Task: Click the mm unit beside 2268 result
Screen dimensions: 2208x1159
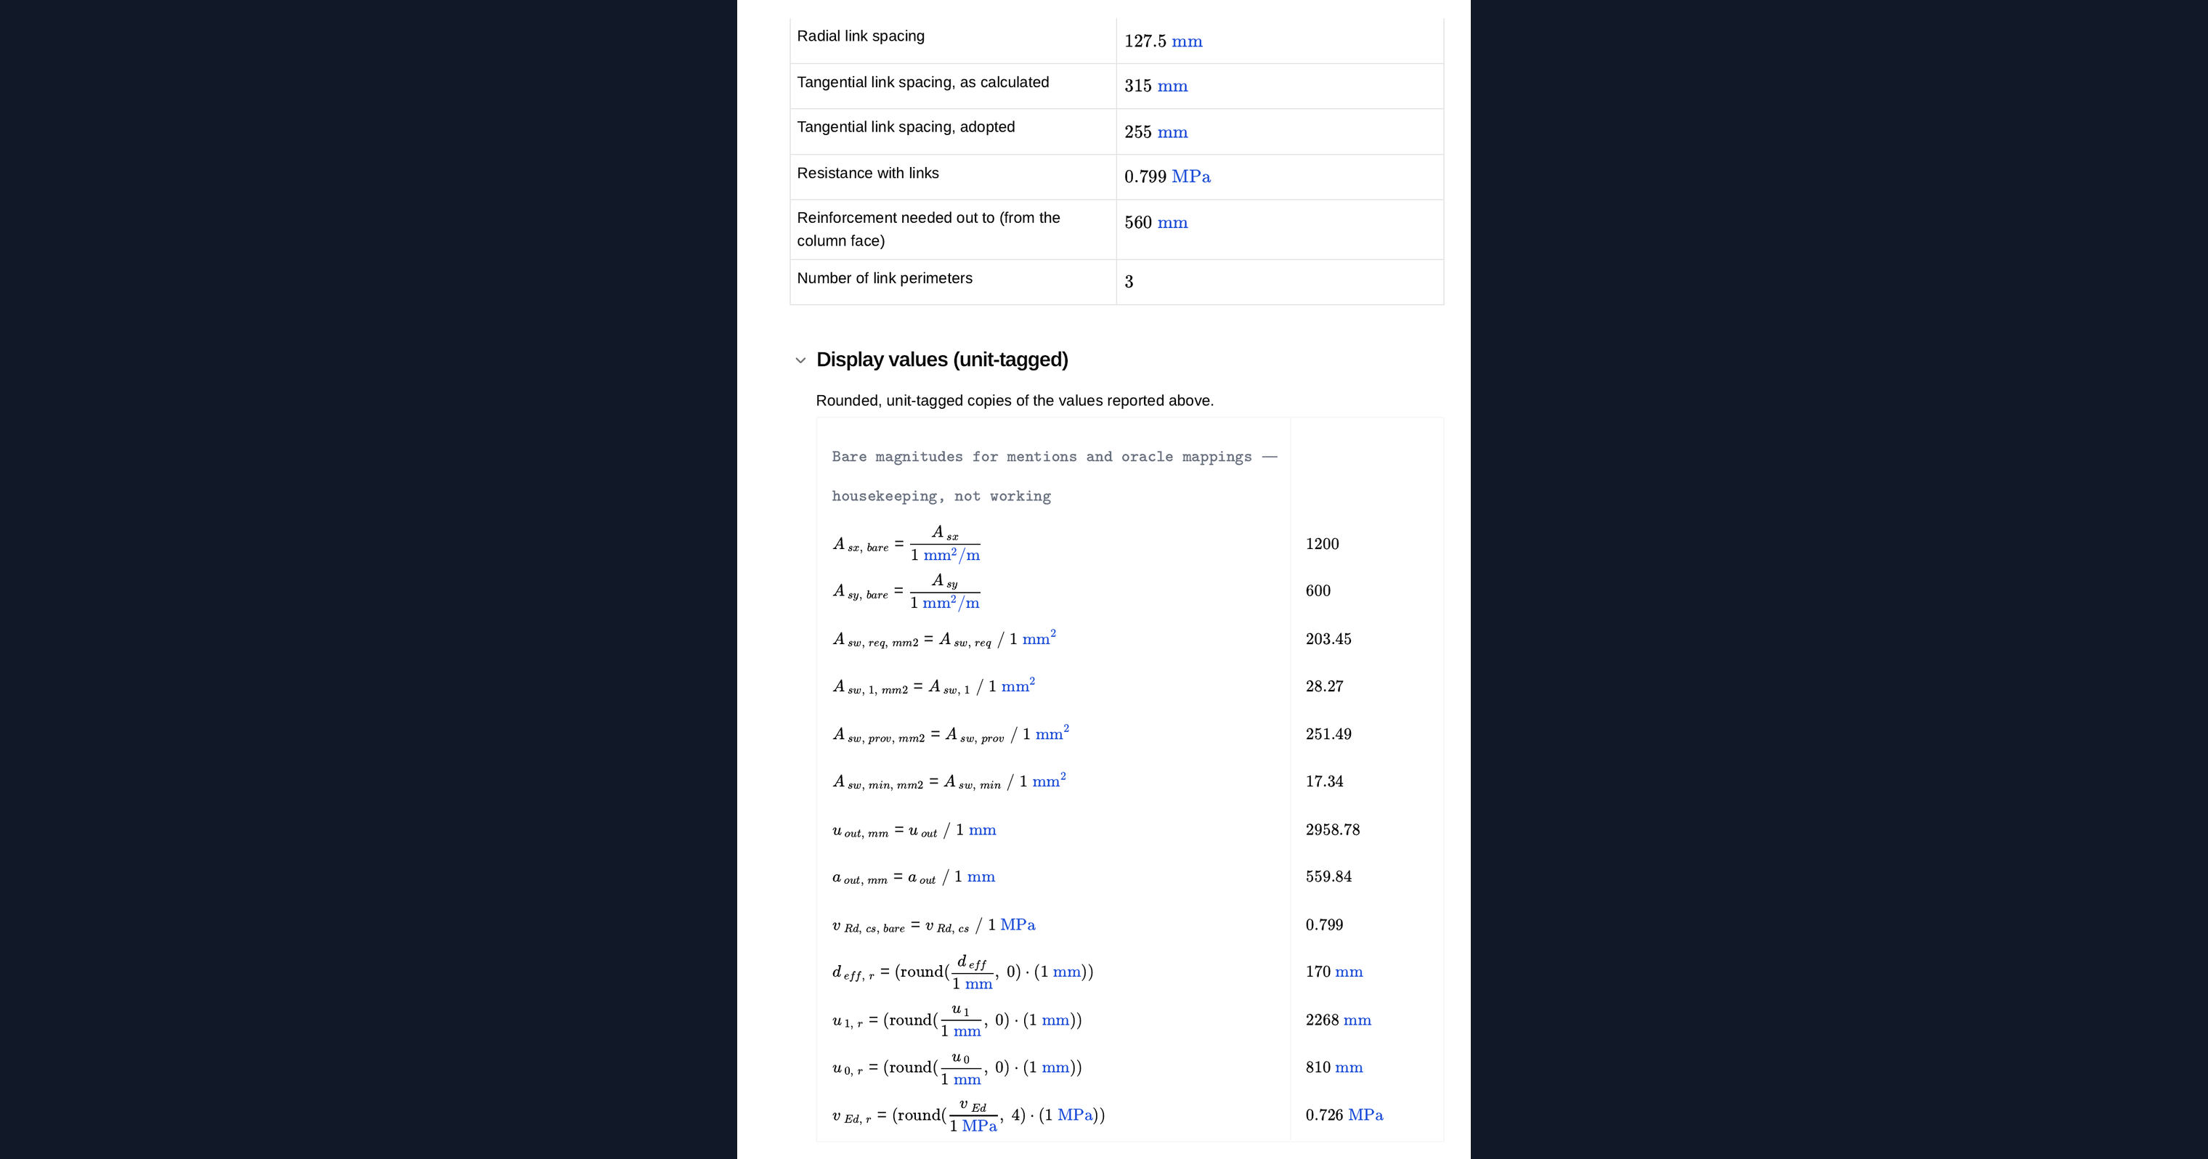Action: (1357, 1020)
